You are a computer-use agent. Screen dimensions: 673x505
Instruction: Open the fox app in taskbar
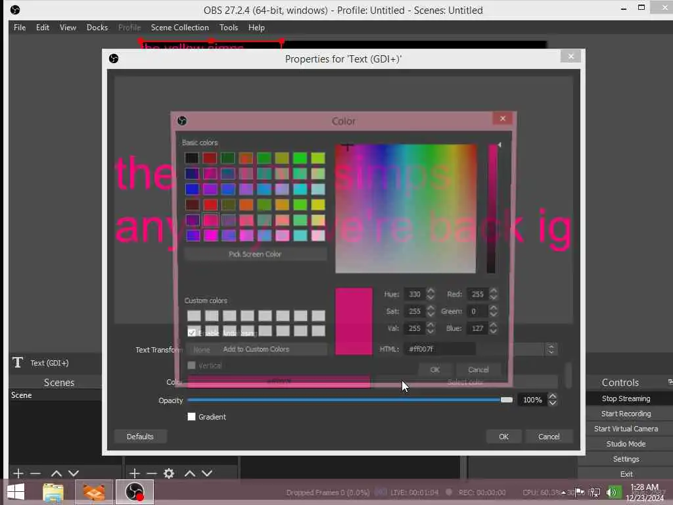(94, 492)
